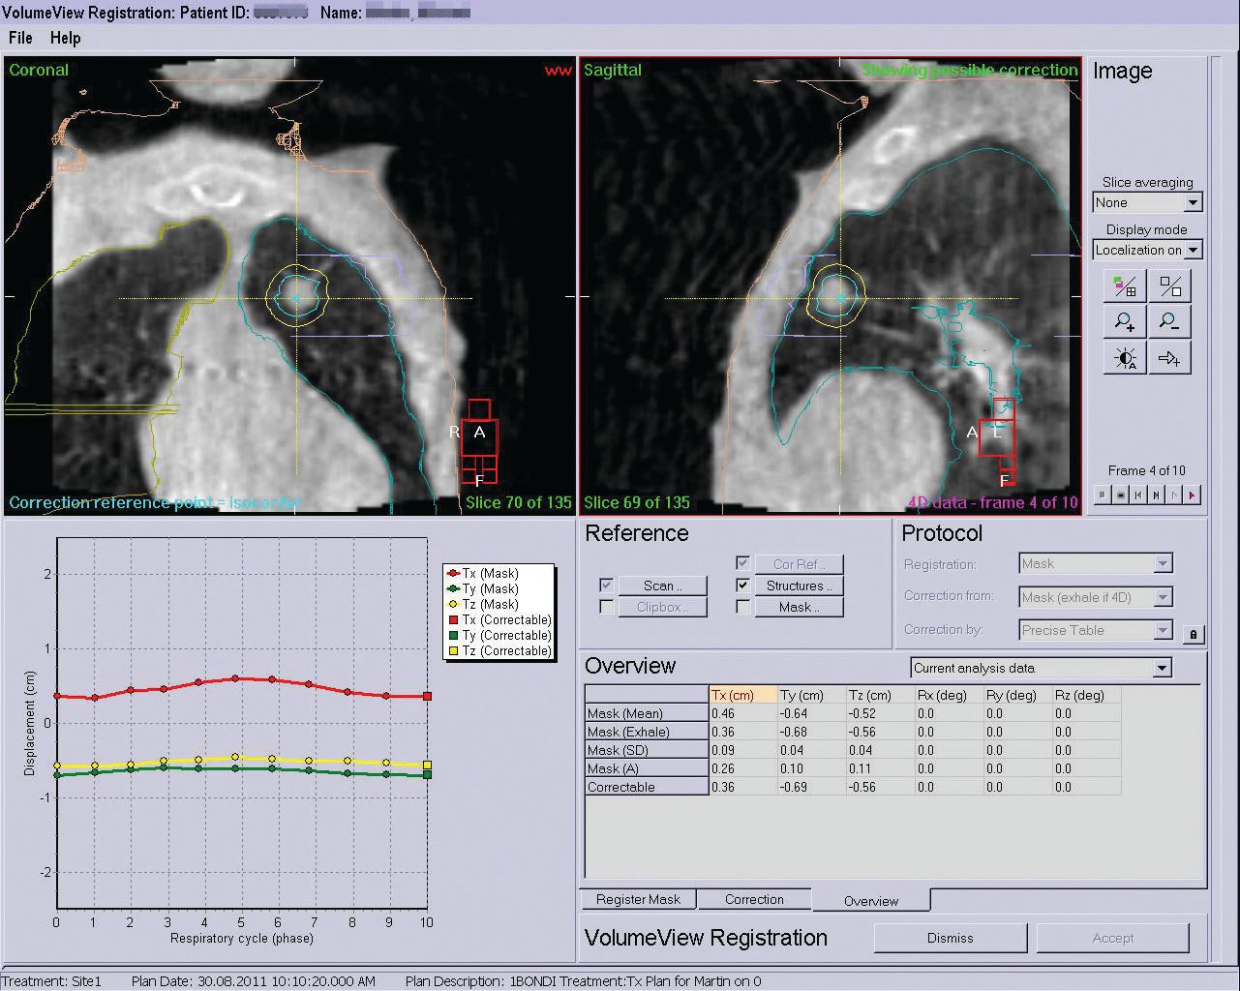Click the Scan .. button
Image resolution: width=1240 pixels, height=991 pixels.
point(663,586)
